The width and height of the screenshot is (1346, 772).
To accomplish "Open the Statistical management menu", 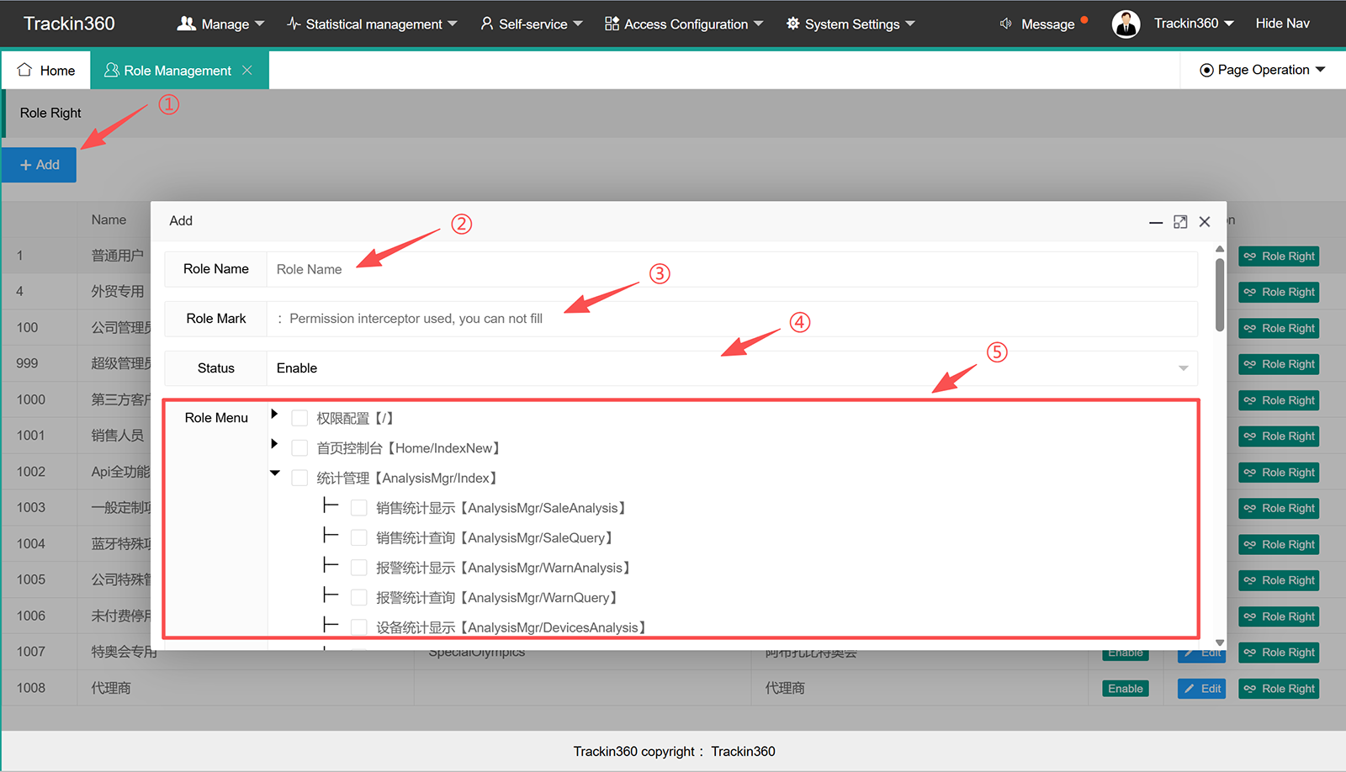I will pyautogui.click(x=372, y=24).
